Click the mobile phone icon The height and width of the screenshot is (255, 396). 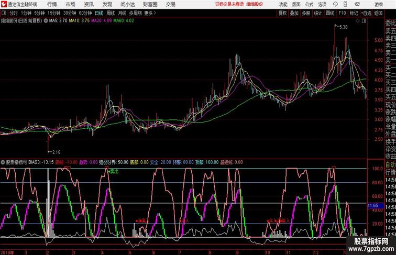346,4
